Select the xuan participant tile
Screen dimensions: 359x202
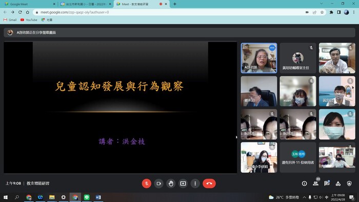tap(298, 91)
